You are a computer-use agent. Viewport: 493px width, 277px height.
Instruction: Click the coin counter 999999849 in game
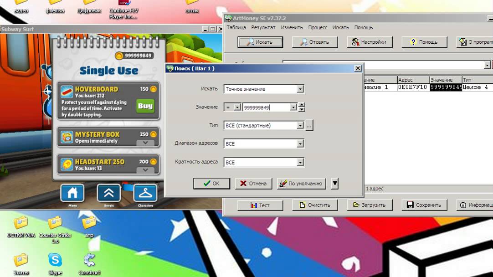pos(134,56)
